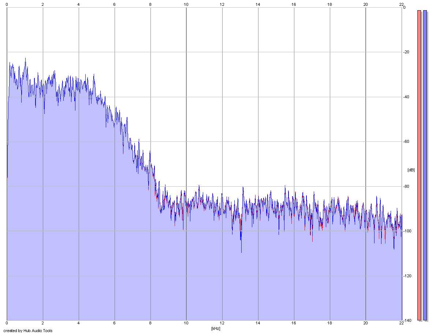
Task: Click the 10 kHz label on top axis
Action: pyautogui.click(x=186, y=4)
